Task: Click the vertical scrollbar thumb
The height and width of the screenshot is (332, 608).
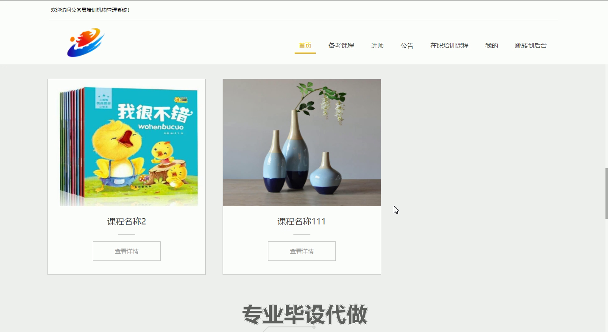Action: point(606,193)
